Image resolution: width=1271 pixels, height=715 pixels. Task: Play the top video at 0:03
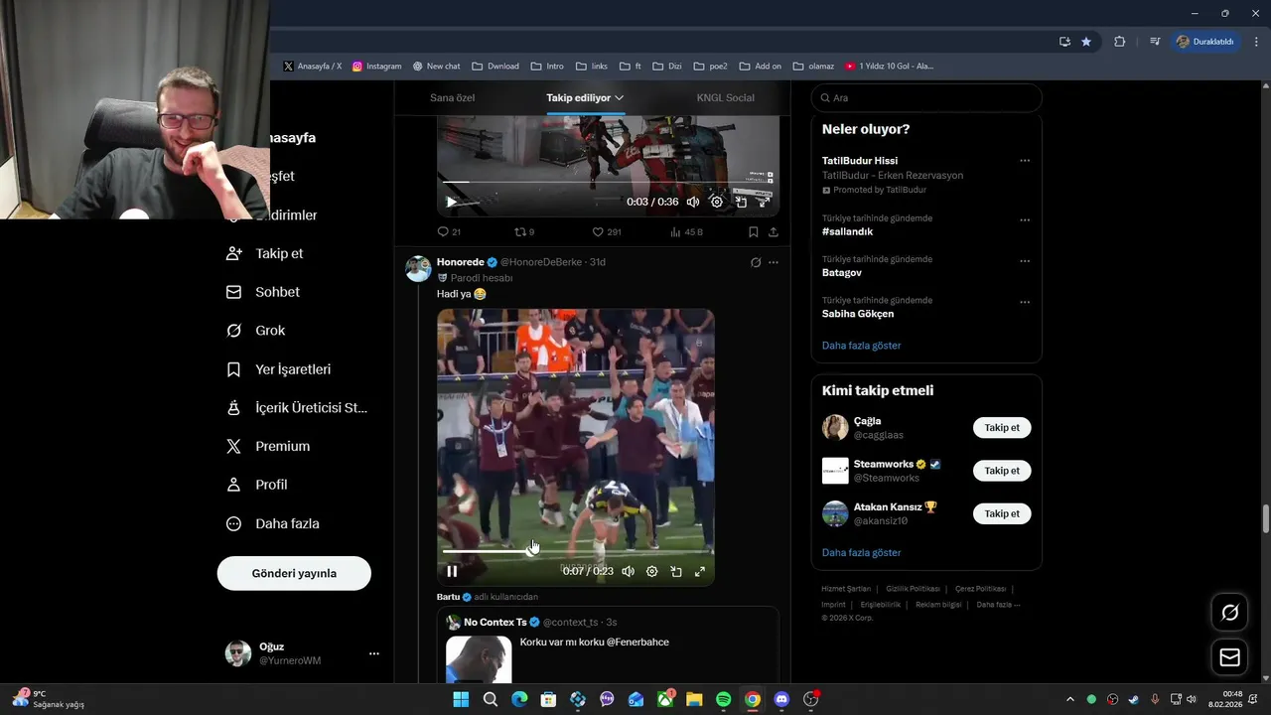[x=452, y=202]
